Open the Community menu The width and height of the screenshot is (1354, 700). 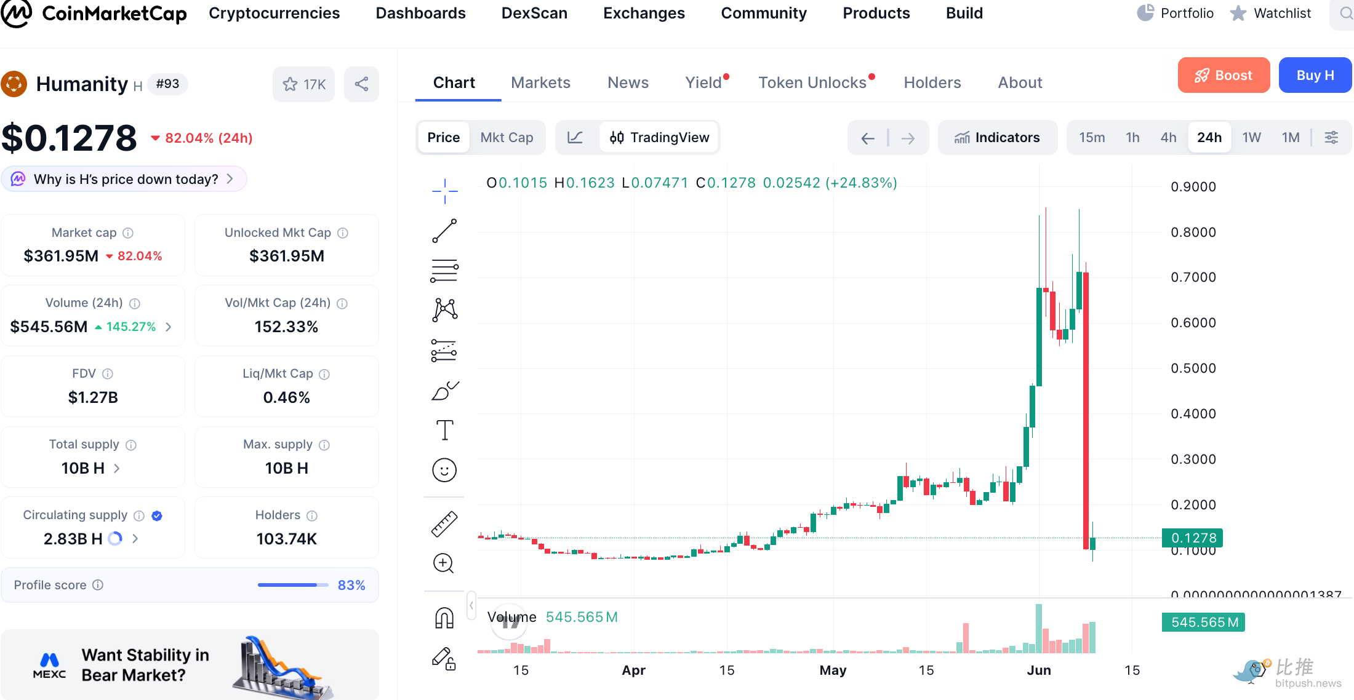(764, 13)
